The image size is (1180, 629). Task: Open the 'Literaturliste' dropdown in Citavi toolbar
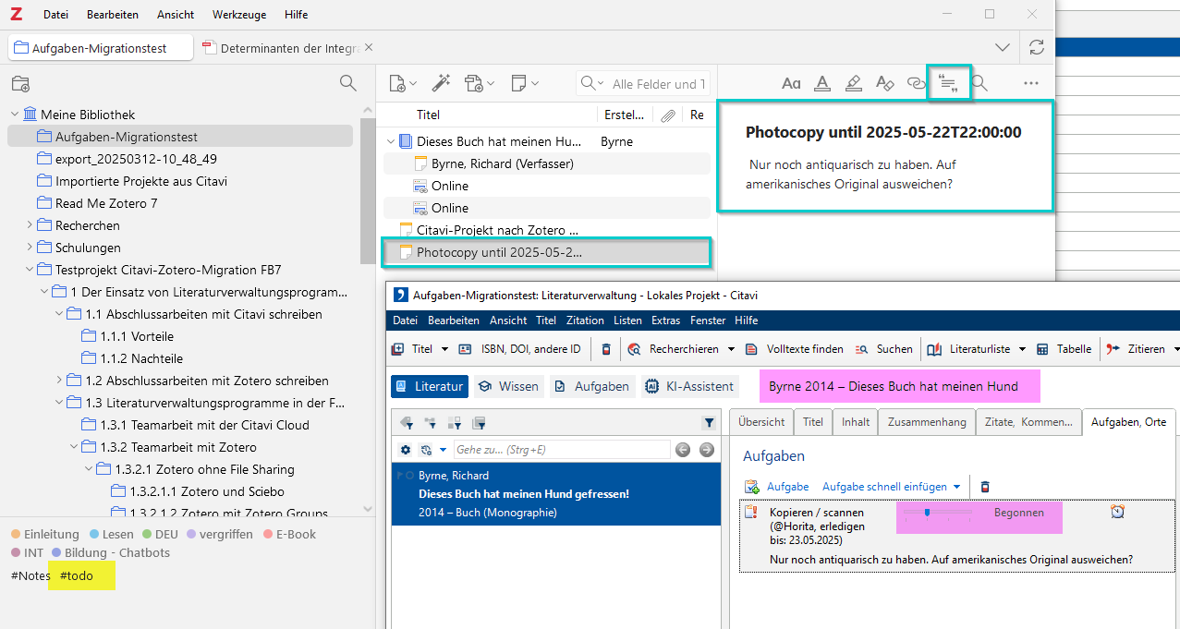click(1023, 349)
